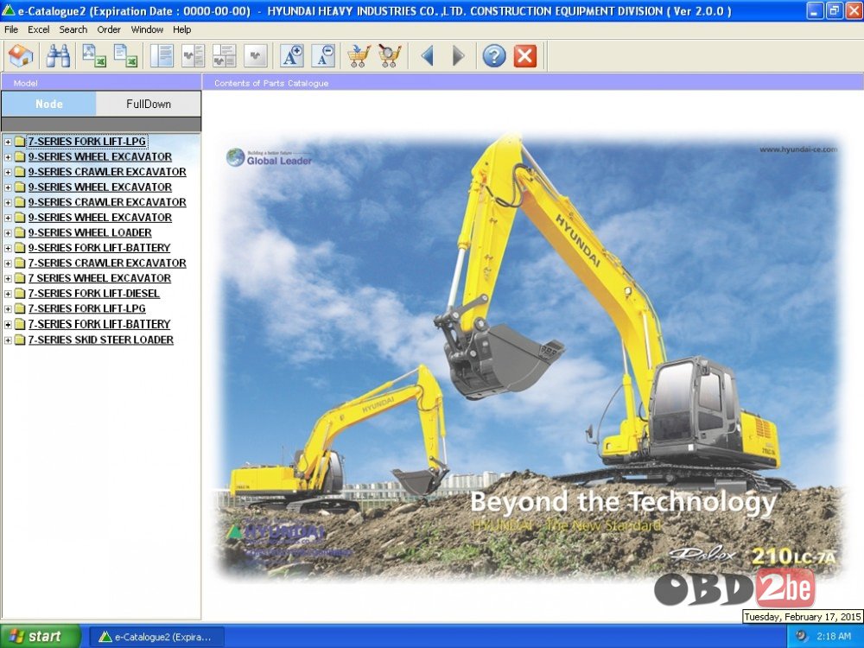Select the 7-SERIES FORK LIFT-DIESEL label
This screenshot has height=648, width=864.
pos(93,293)
